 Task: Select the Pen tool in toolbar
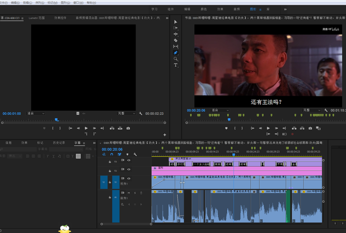[x=176, y=53]
